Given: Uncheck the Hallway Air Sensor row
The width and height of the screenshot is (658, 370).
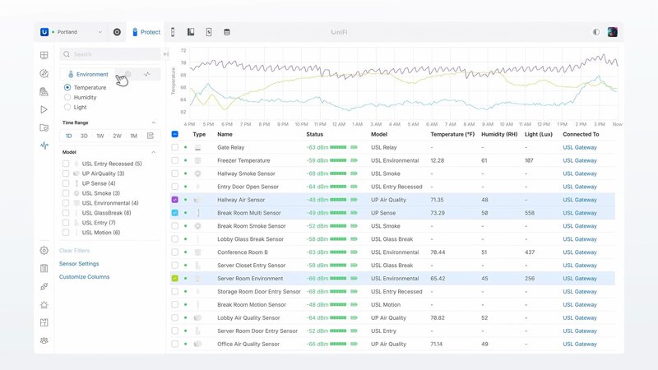Looking at the screenshot, I should pyautogui.click(x=175, y=200).
